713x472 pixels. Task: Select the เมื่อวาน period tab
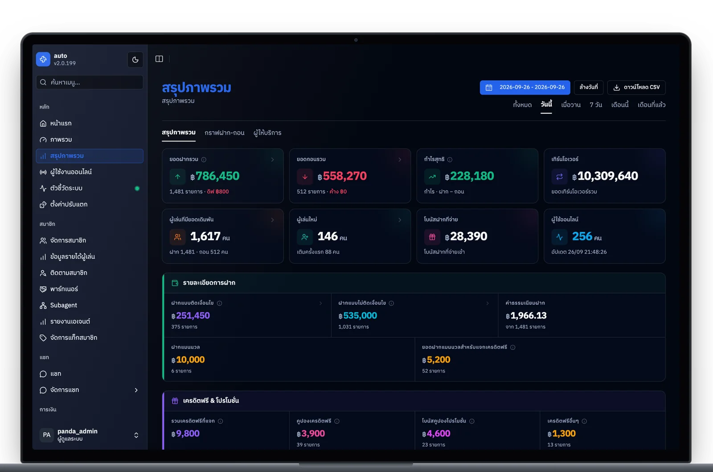pos(571,105)
